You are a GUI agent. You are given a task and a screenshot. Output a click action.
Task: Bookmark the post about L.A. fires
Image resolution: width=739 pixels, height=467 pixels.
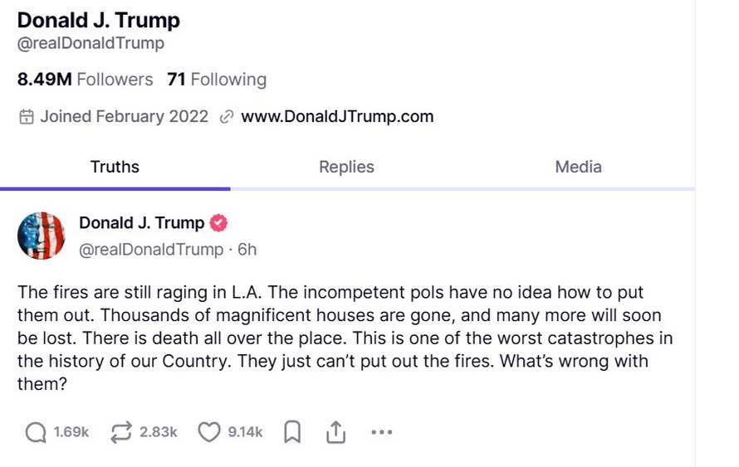(292, 432)
